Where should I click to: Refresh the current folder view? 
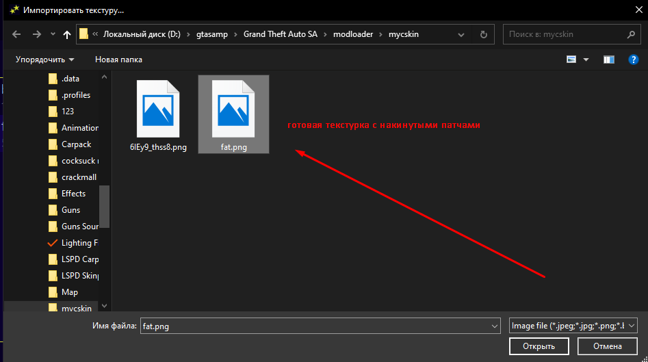pyautogui.click(x=483, y=34)
